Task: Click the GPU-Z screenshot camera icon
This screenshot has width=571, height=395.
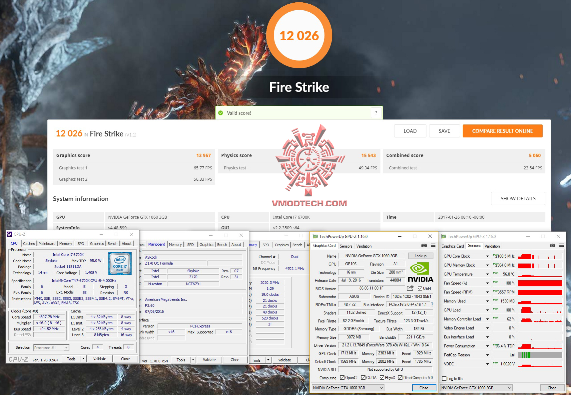Action: 424,245
